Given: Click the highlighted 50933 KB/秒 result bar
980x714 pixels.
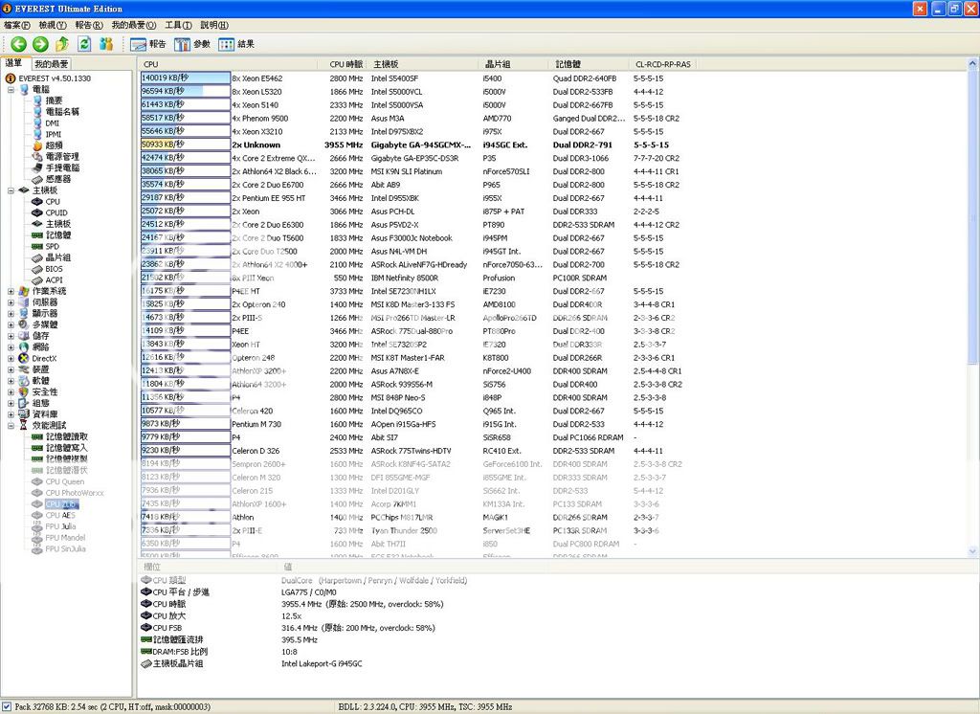Looking at the screenshot, I should tap(186, 145).
